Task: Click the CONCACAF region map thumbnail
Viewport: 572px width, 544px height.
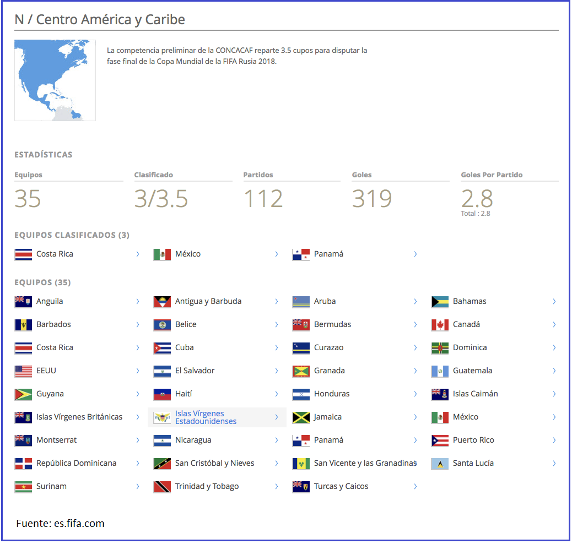Action: (x=55, y=80)
